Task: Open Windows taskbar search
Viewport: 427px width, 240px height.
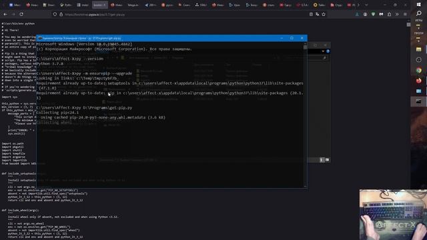Action: click(x=419, y=13)
